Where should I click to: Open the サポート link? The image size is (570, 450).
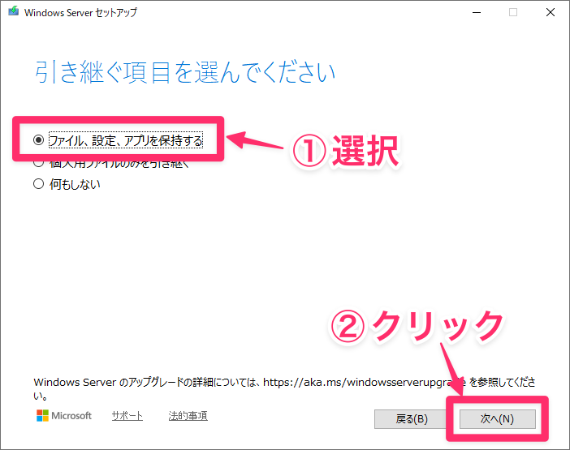pos(127,416)
